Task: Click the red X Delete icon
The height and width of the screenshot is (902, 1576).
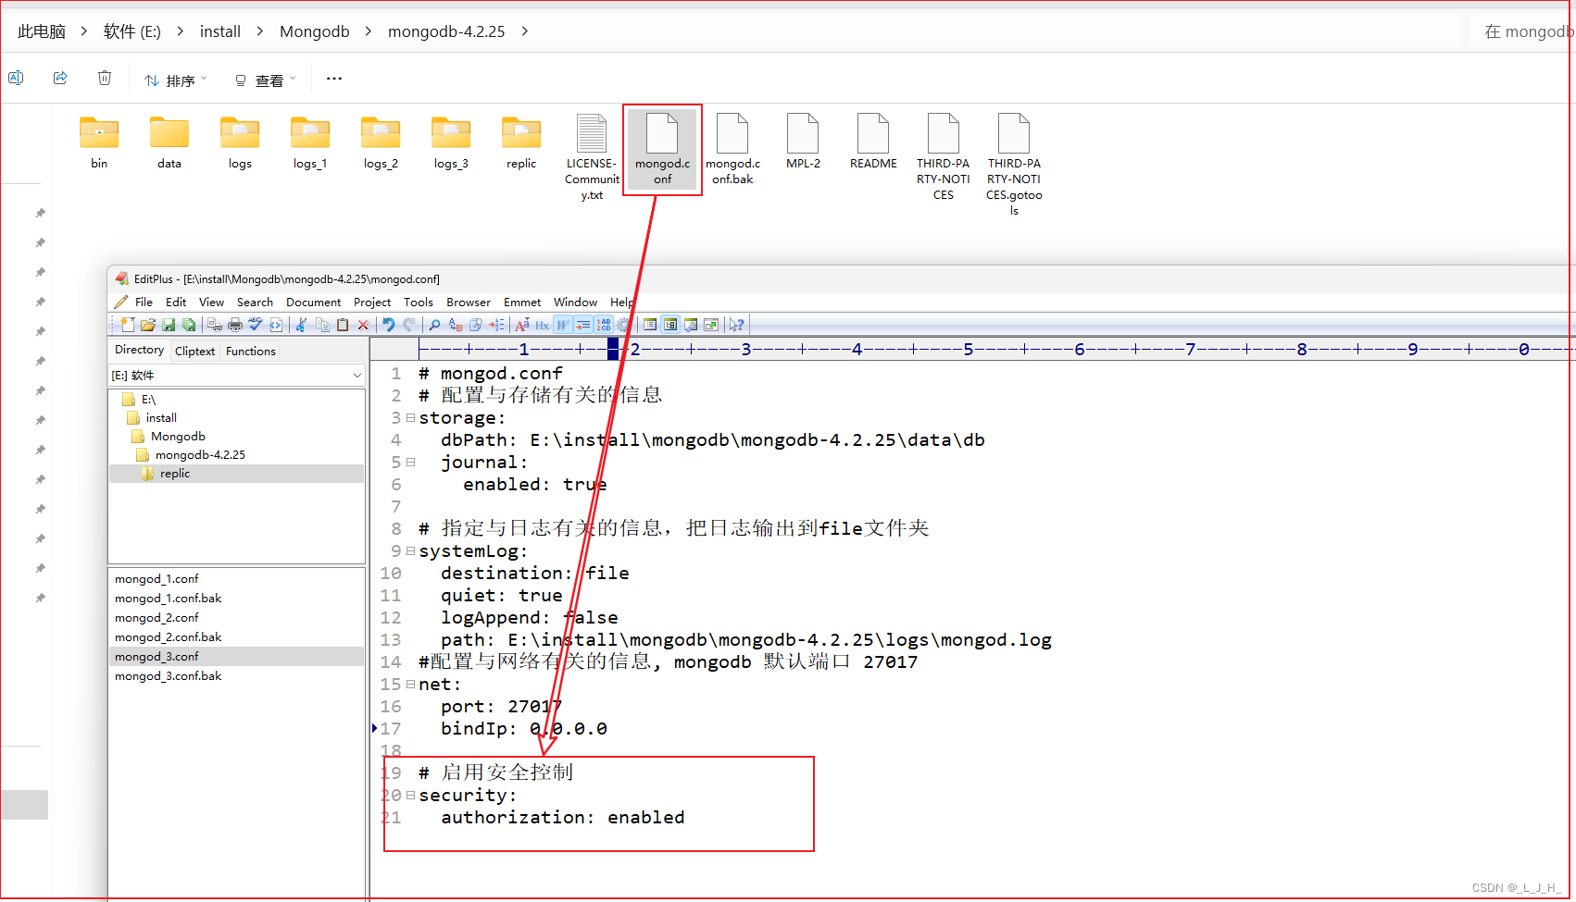Action: (363, 325)
